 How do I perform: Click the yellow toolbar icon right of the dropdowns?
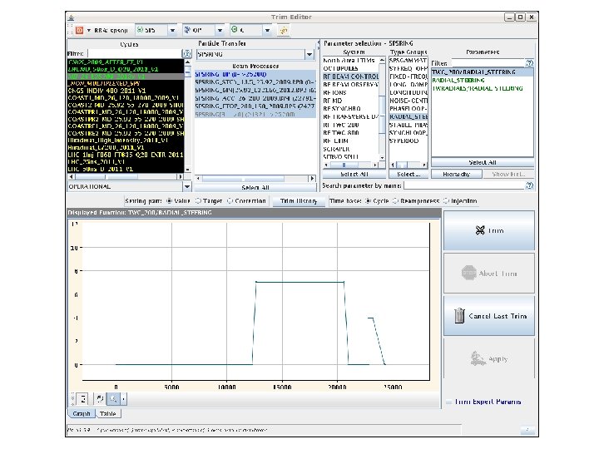pyautogui.click(x=284, y=30)
